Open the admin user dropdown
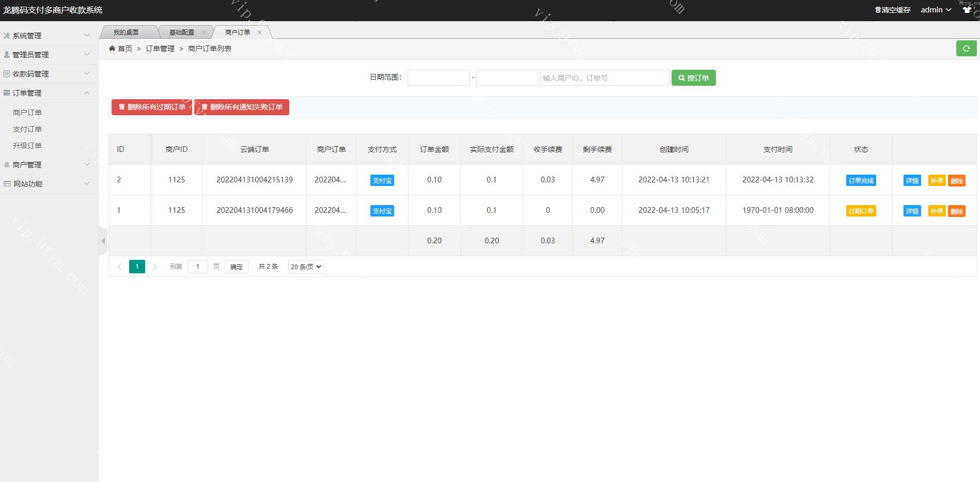This screenshot has height=482, width=980. (936, 10)
